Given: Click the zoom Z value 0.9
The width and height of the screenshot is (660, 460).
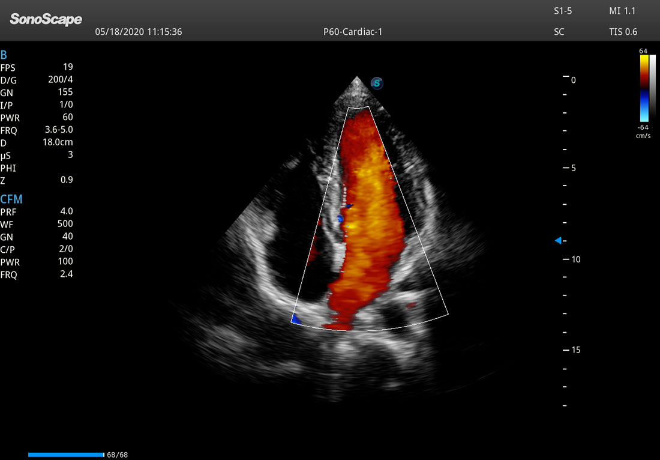Looking at the screenshot, I should point(67,180).
